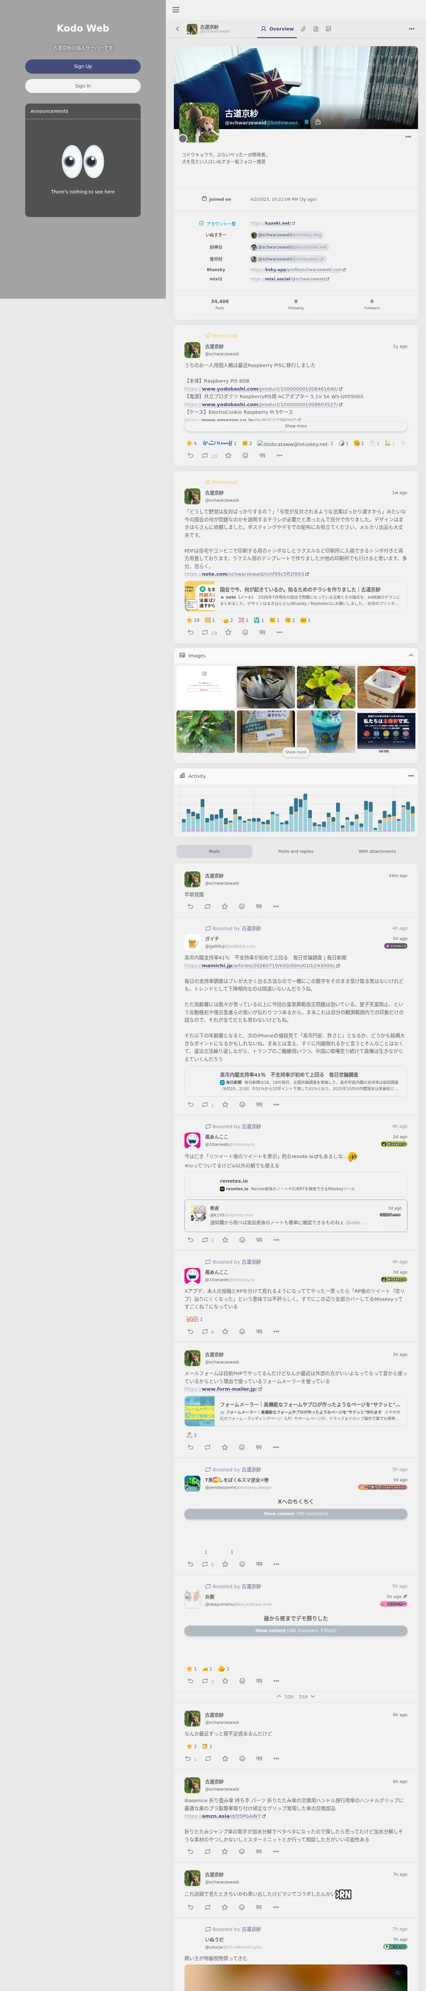426x1991 pixels.
Task: Open the bsky.app profile link
Action: (x=298, y=270)
